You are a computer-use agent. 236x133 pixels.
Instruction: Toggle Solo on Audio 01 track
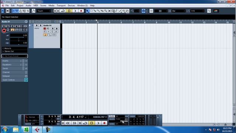coord(40,25)
